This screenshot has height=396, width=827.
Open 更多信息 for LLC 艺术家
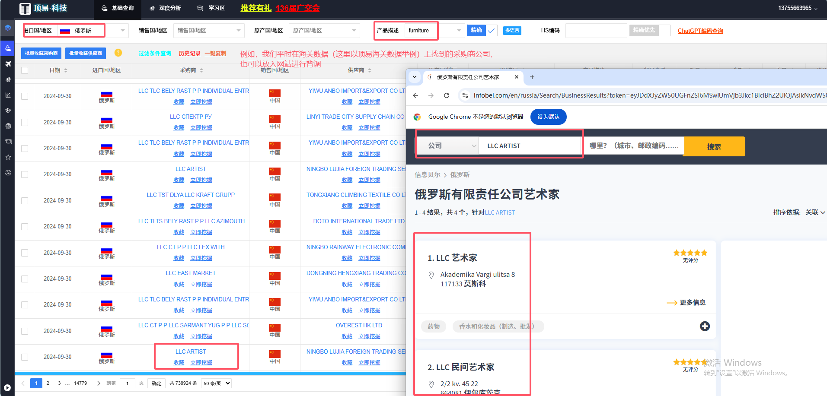pos(686,303)
